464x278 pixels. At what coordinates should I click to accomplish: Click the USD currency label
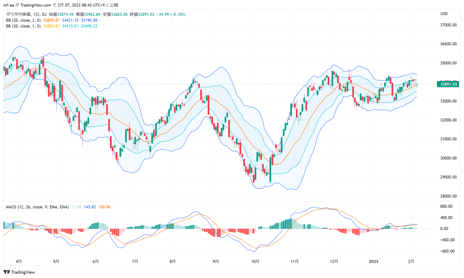tap(444, 14)
